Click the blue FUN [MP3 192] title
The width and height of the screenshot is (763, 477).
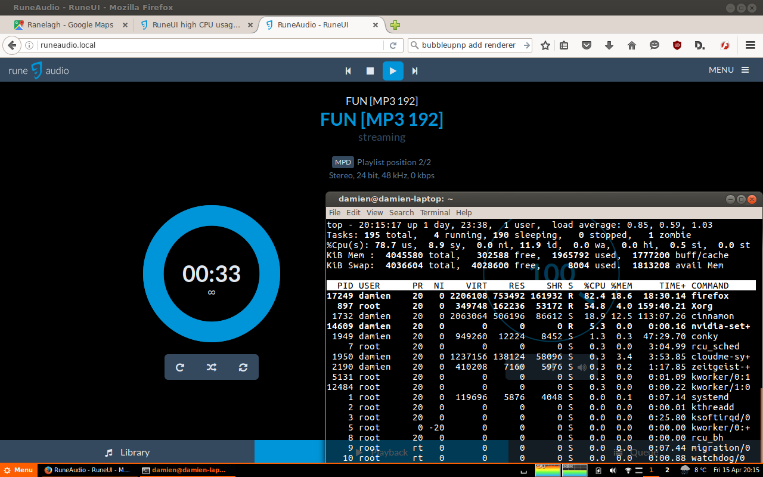coord(381,119)
